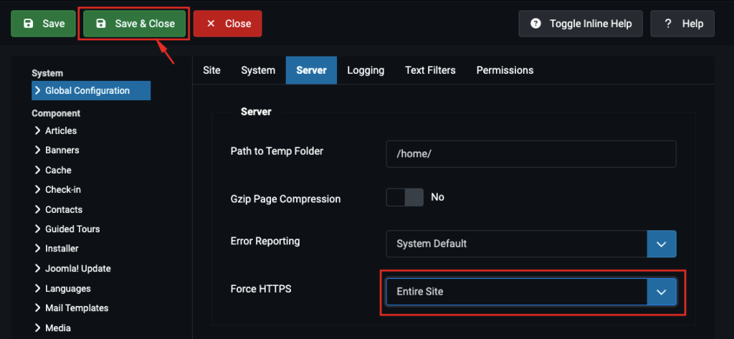Screen dimensions: 734x339
Task: Open Mail Templates component settings
Action: point(76,308)
